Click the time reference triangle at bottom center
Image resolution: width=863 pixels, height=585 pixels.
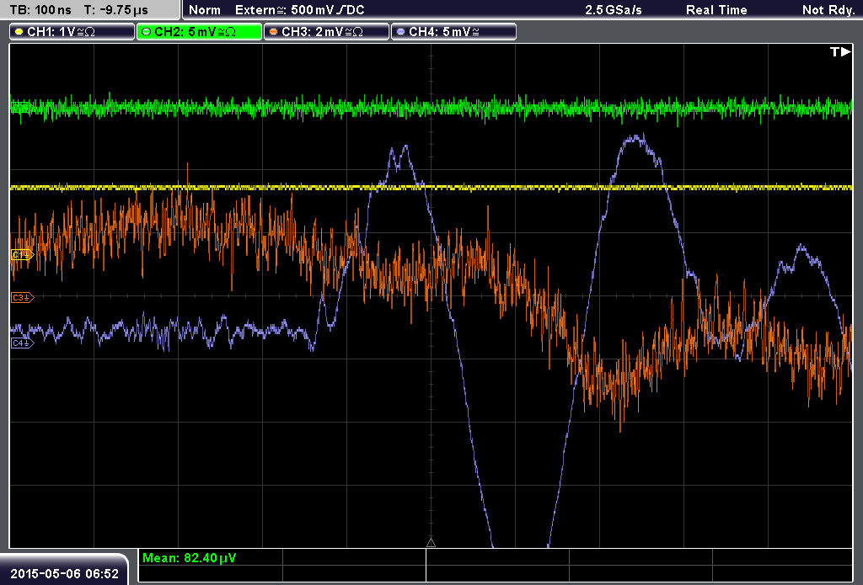[431, 543]
